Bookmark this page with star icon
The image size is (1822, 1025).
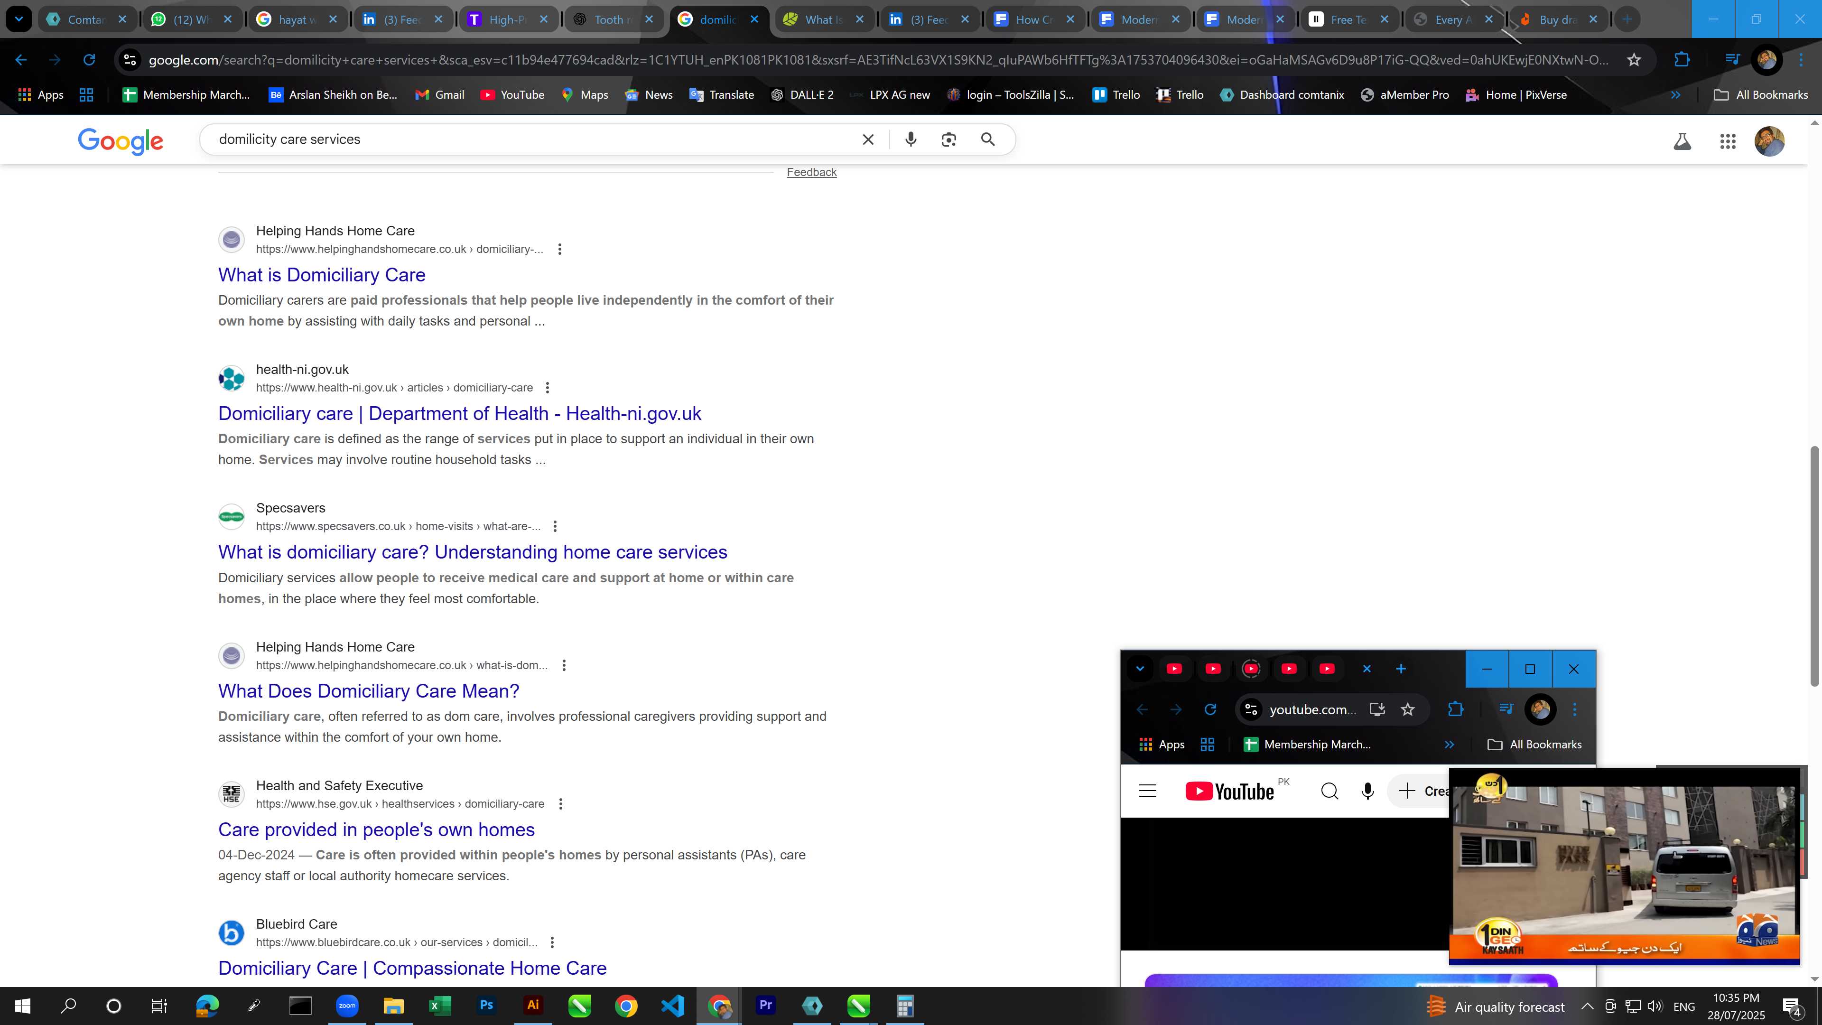[x=1634, y=60]
